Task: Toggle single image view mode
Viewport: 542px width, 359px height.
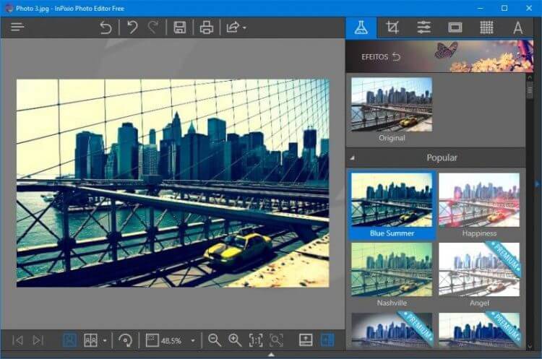Action: 69,340
